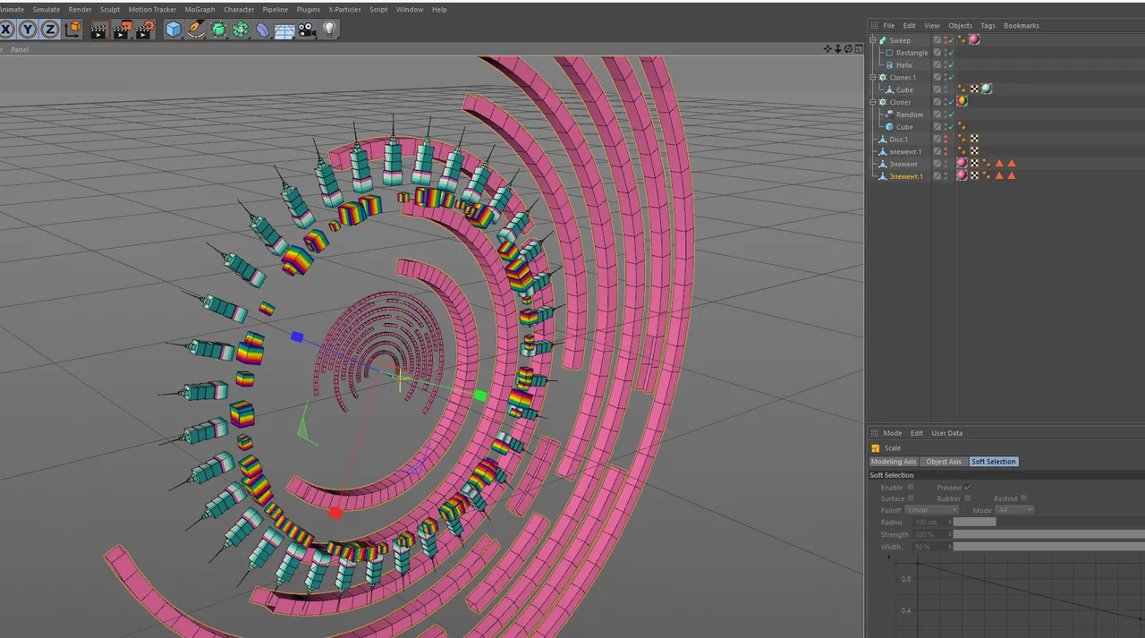Screen dimensions: 1145x638
Task: Click the Width slider bar
Action: point(1048,546)
